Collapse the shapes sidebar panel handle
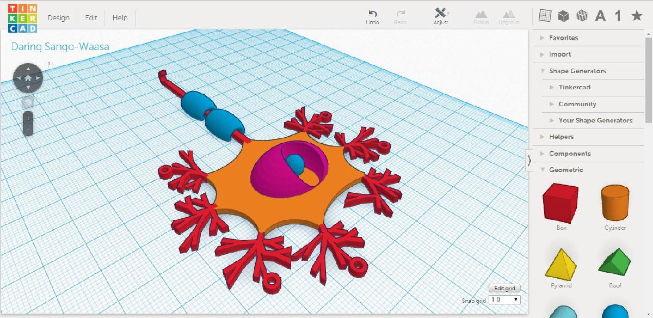 (529, 161)
